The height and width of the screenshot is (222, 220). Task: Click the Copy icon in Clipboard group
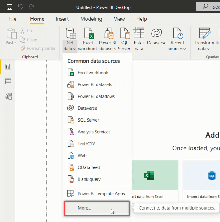coord(22,40)
